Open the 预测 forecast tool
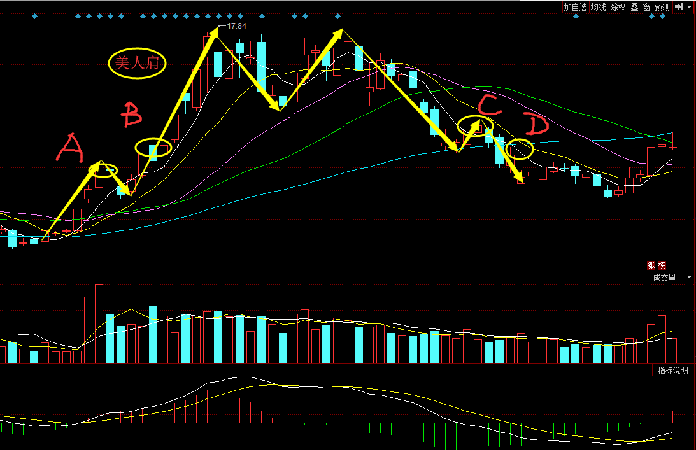 pos(662,7)
